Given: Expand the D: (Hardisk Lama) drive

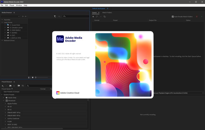Looking at the screenshot, I should [5, 27].
